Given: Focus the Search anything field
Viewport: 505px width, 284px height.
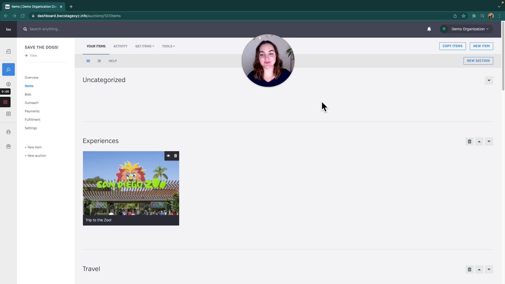Looking at the screenshot, I should tap(45, 29).
